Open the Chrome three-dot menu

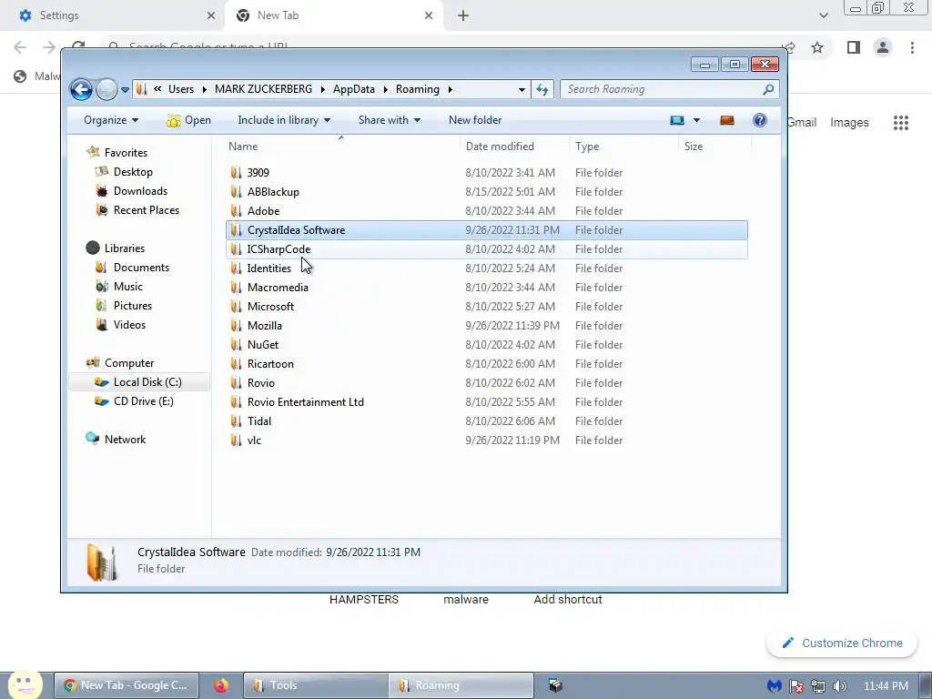pyautogui.click(x=912, y=47)
